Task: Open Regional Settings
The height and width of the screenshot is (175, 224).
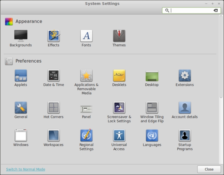Action: pos(86,140)
